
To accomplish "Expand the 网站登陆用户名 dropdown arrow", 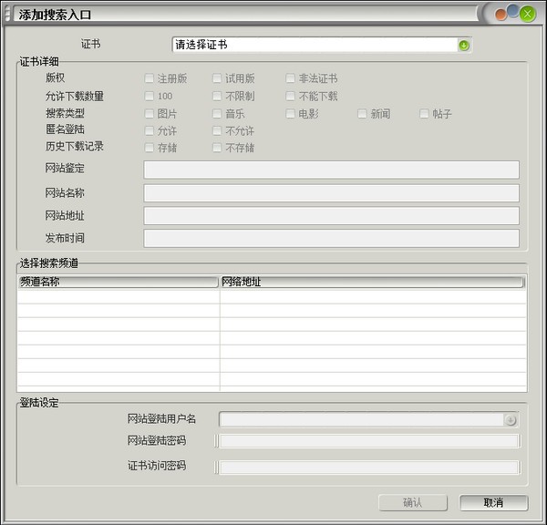I will 511,420.
